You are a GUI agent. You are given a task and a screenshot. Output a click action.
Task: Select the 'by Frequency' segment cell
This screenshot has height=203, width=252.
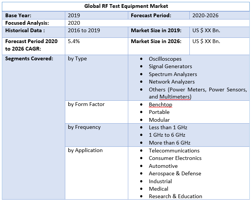[x=84, y=127]
